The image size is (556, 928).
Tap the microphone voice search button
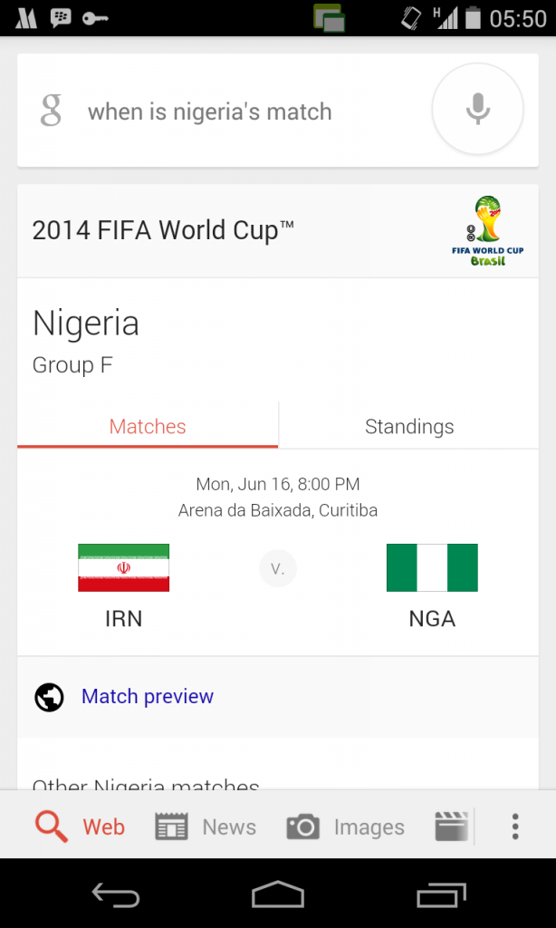[x=477, y=111]
